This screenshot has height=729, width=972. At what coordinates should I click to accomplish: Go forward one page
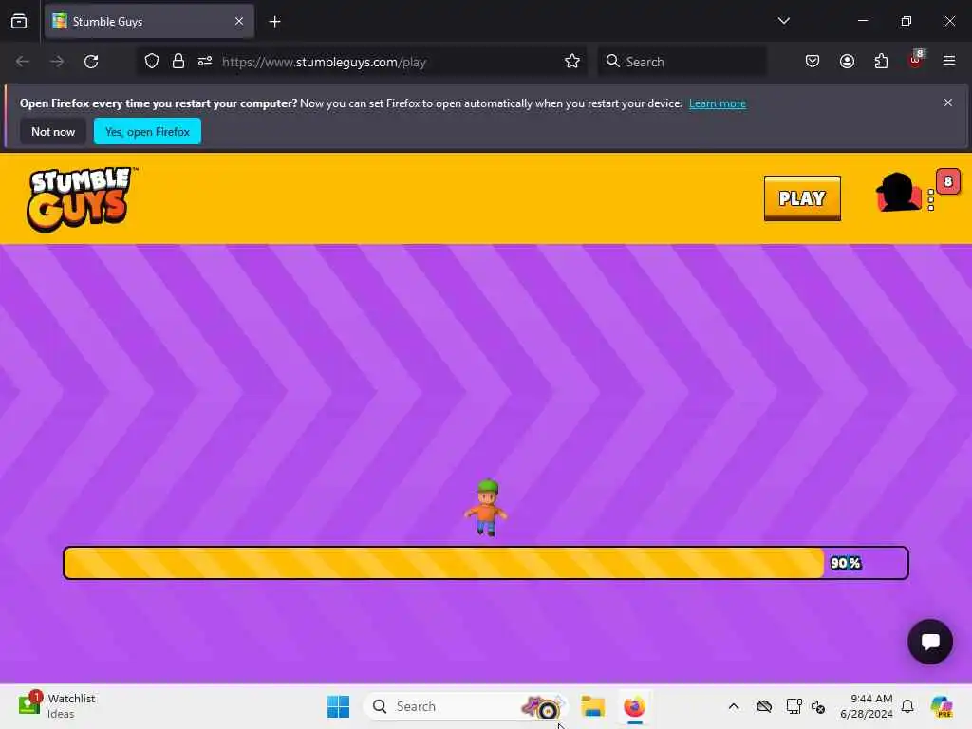pyautogui.click(x=57, y=62)
